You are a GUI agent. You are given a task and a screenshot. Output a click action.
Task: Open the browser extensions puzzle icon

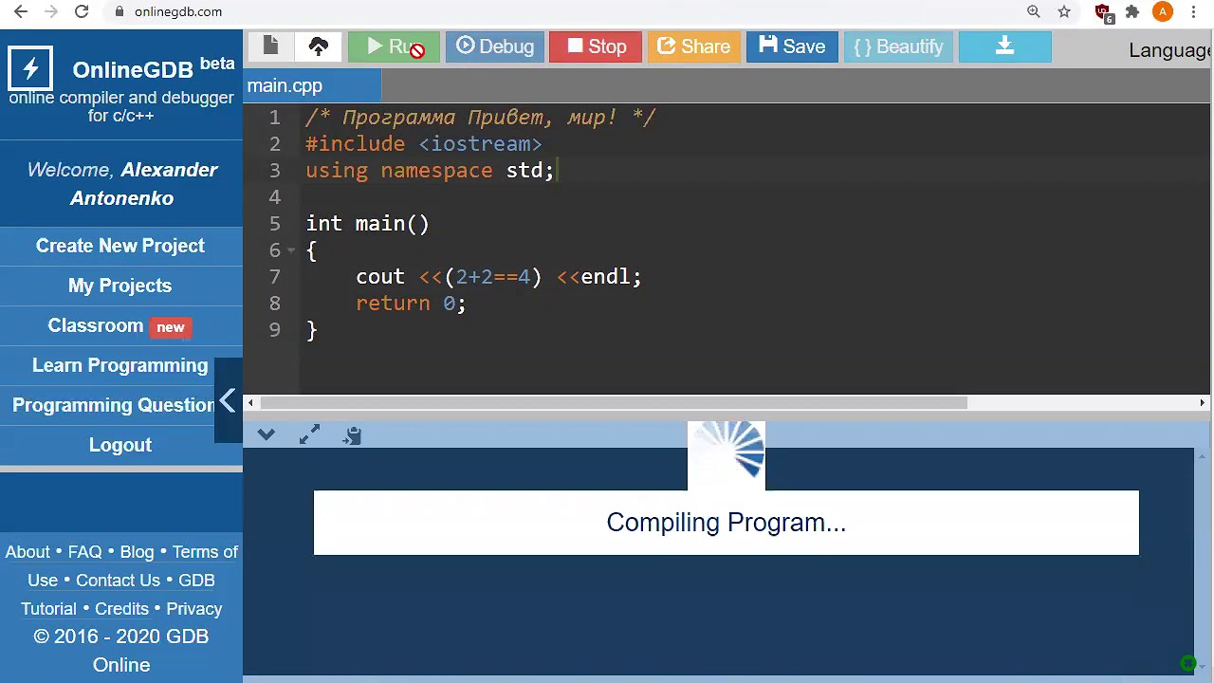[x=1132, y=11]
